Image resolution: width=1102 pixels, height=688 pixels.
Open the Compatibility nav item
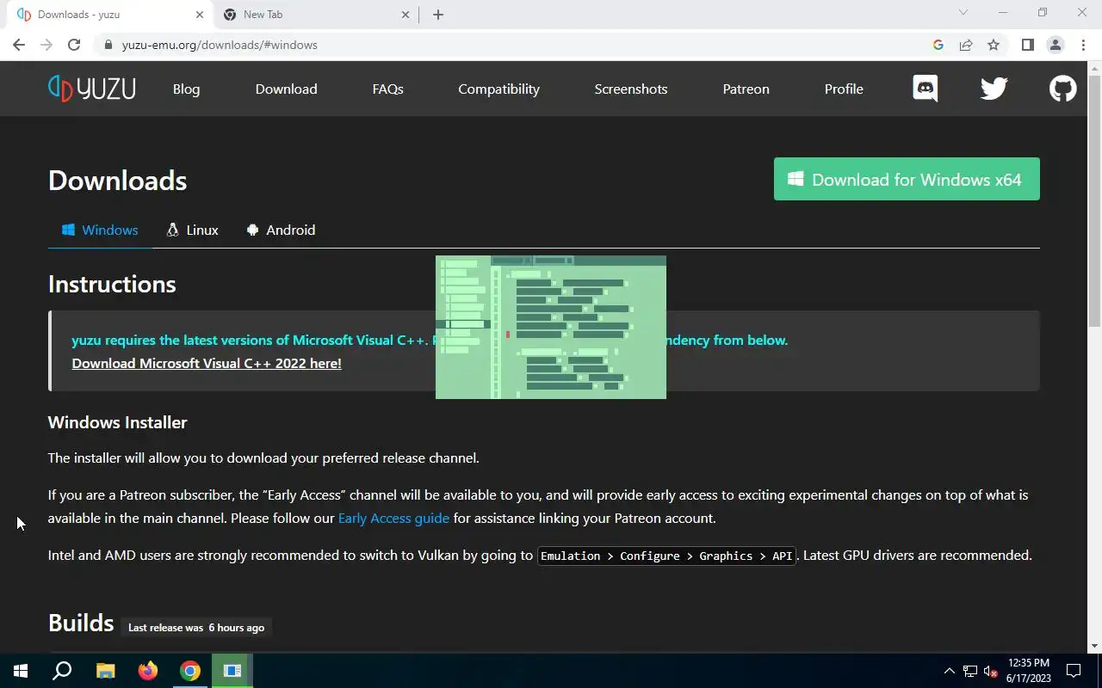[498, 89]
